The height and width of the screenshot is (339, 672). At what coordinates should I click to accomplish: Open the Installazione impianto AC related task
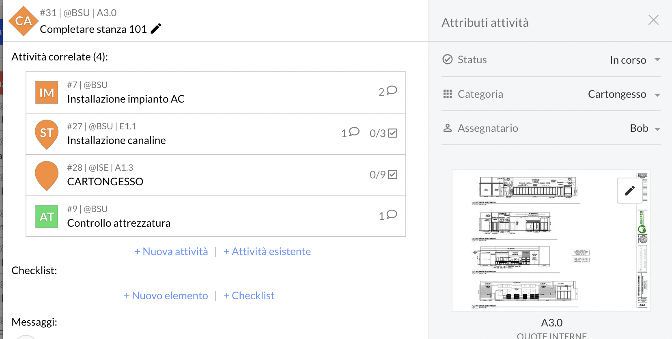[216, 92]
